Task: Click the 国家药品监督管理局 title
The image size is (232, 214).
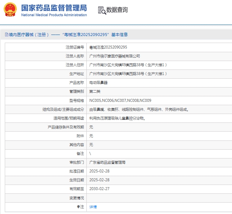Action: 54,8
